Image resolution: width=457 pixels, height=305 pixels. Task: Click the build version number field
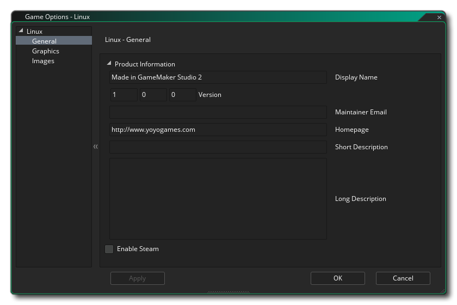182,95
